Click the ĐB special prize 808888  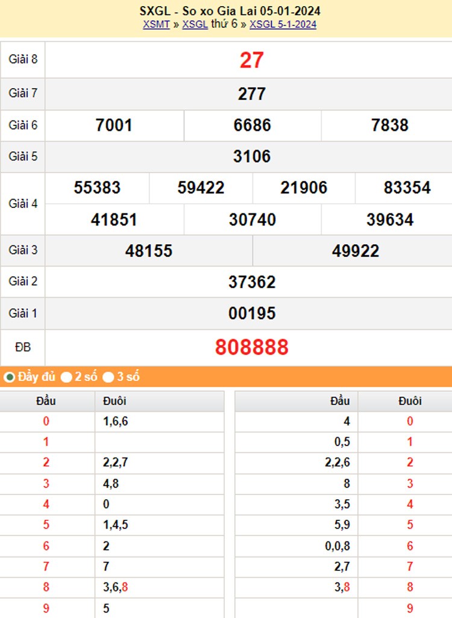click(252, 347)
